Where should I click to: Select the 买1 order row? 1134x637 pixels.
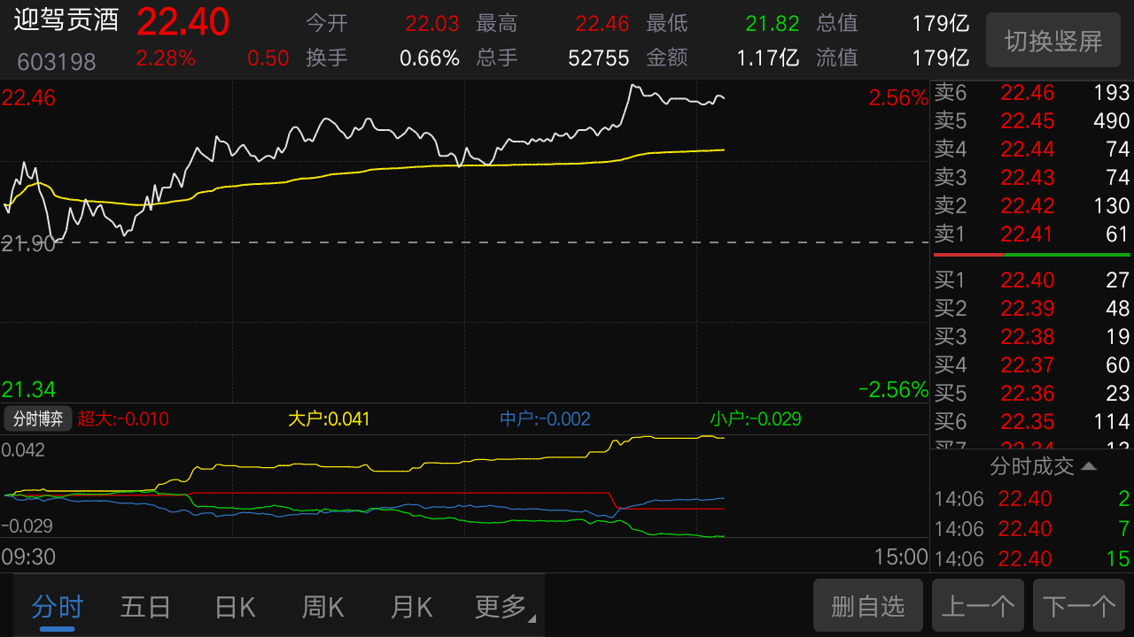click(1032, 280)
